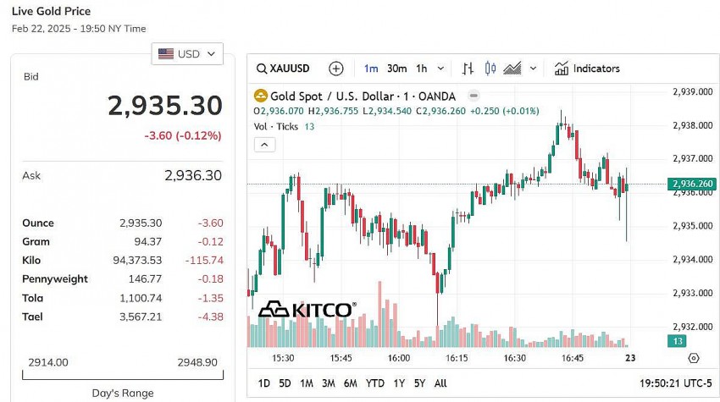The height and width of the screenshot is (402, 720).
Task: Select the area chart style icon
Action: (512, 69)
